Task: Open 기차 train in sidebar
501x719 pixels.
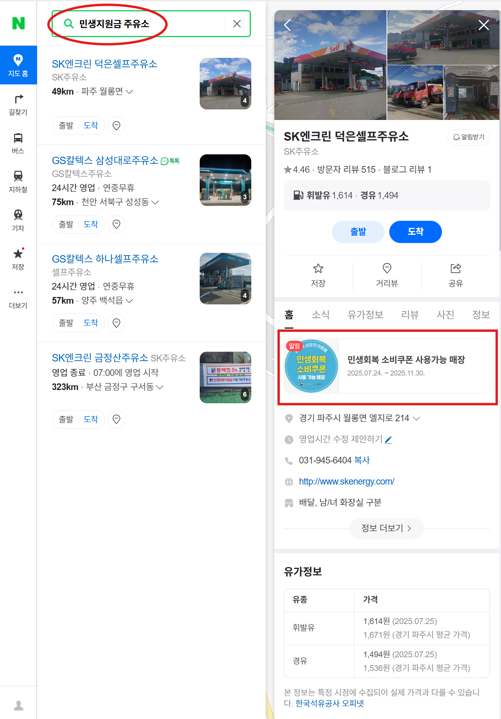Action: [x=18, y=220]
